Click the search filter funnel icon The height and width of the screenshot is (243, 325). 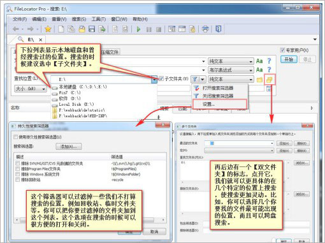(x=195, y=79)
